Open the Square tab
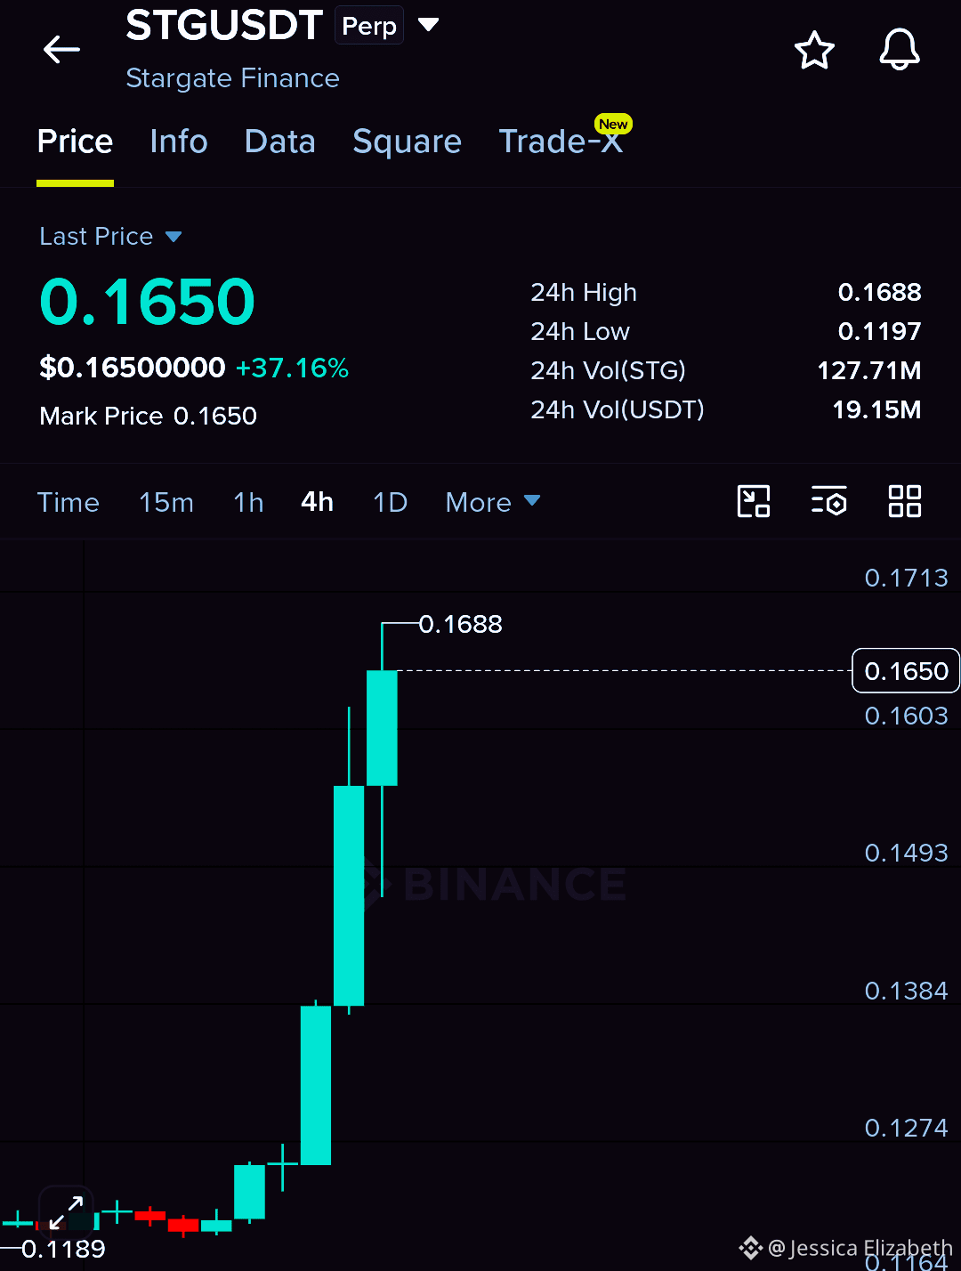 (x=407, y=142)
